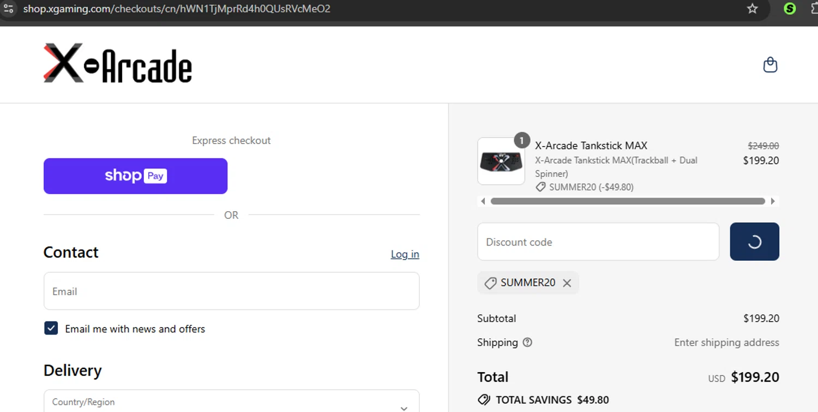818x412 pixels.
Task: Click the total savings tag icon
Action: pyautogui.click(x=484, y=400)
